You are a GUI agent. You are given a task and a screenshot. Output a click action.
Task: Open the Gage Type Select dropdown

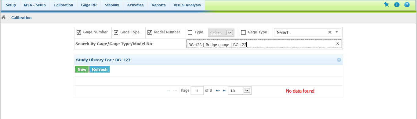pyautogui.click(x=307, y=32)
